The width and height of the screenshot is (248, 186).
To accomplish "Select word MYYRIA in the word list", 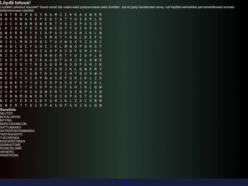I will click(6, 120).
